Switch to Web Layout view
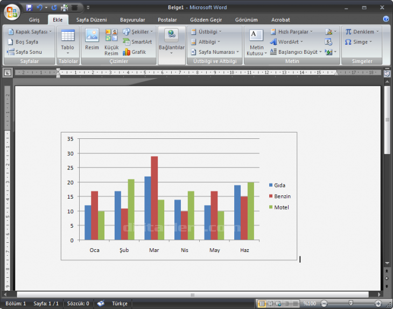This screenshot has height=309, width=393. [278, 304]
